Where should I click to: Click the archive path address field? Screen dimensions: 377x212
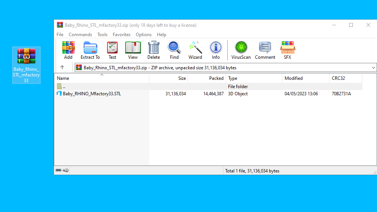tap(225, 68)
